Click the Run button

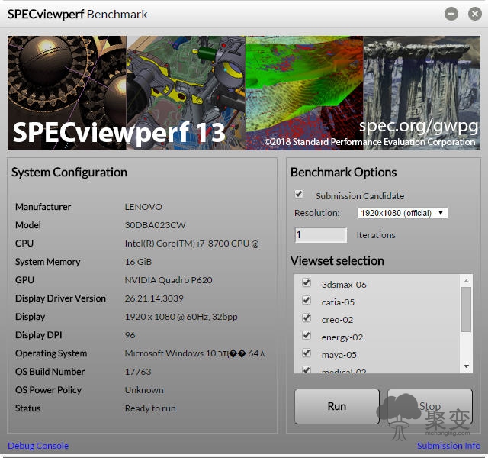click(337, 406)
